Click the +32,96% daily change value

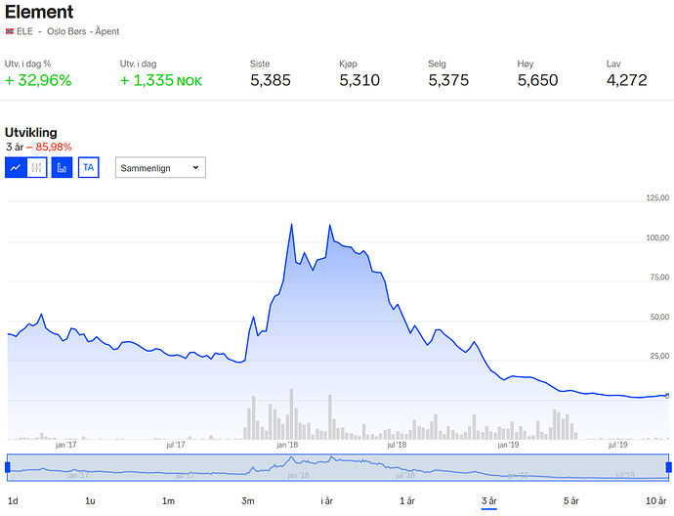point(38,80)
